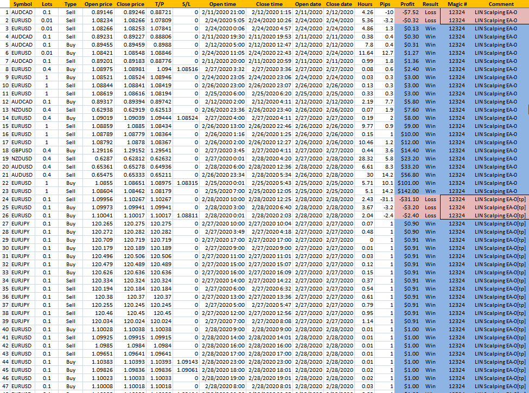Screen dimensions: 529x393
Task: Click close price 1.29152
Action: click(130, 150)
